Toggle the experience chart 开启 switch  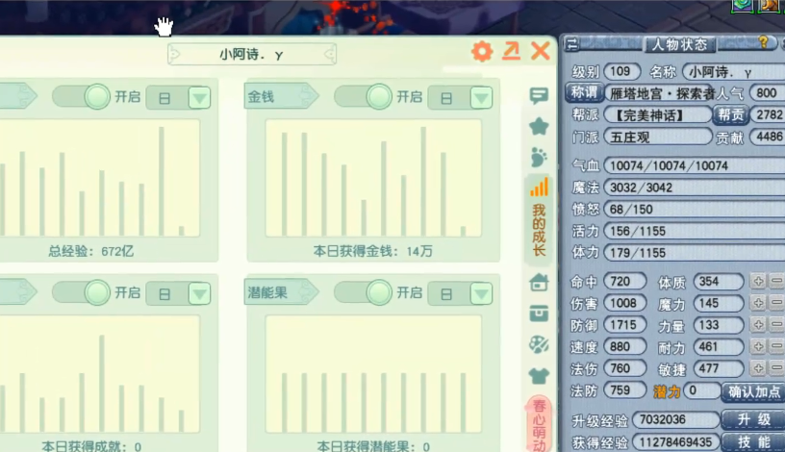(83, 97)
